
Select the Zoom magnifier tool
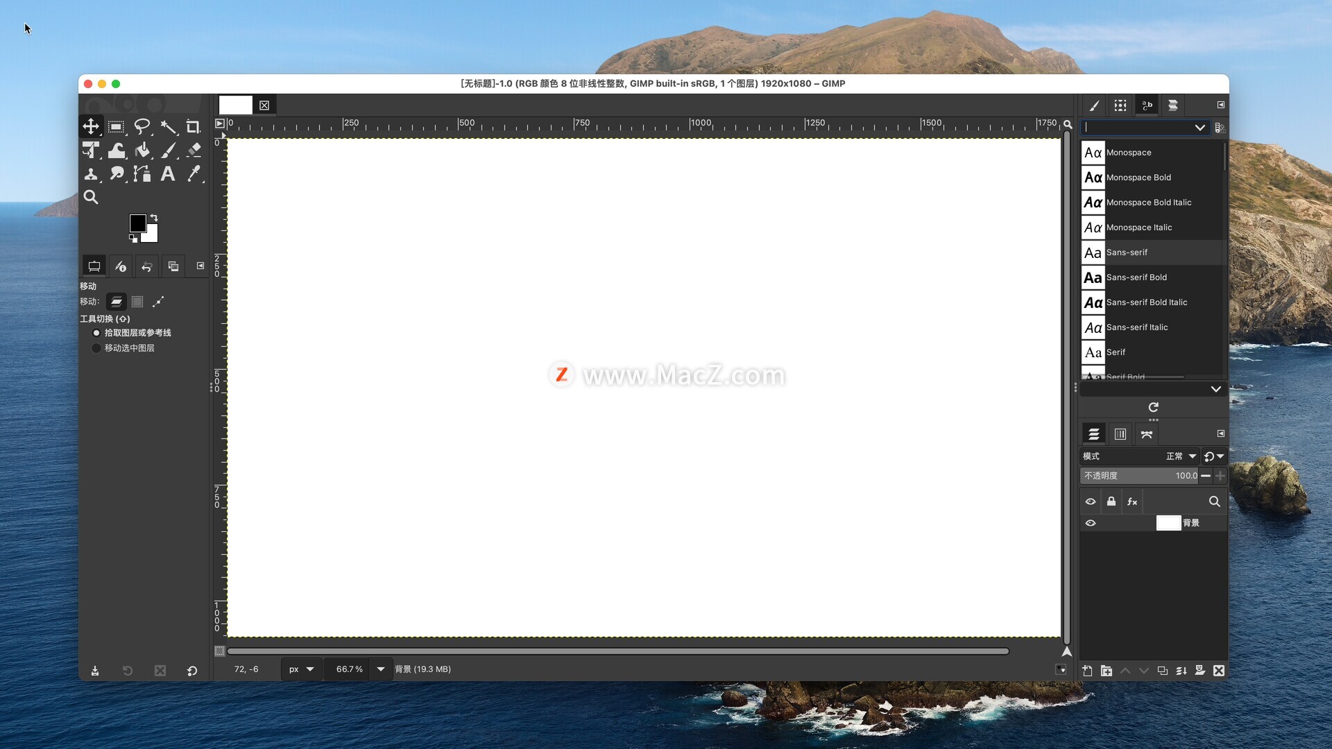pyautogui.click(x=91, y=197)
